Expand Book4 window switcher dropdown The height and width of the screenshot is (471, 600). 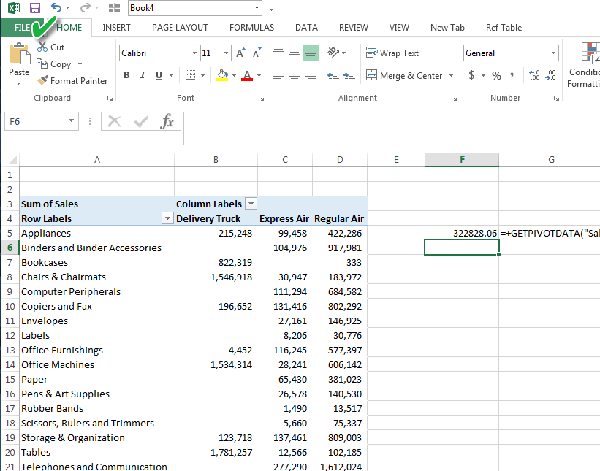257,7
